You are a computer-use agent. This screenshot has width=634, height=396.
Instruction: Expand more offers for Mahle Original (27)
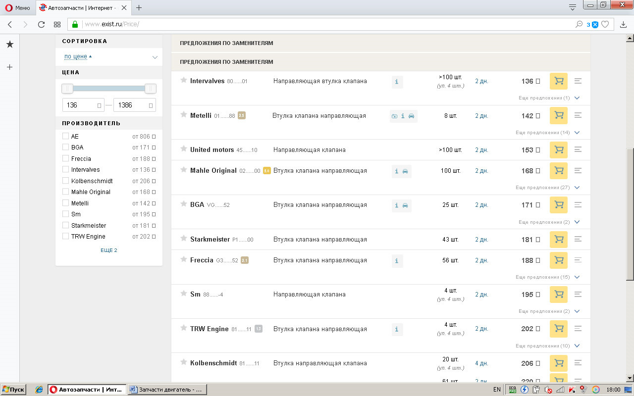547,188
